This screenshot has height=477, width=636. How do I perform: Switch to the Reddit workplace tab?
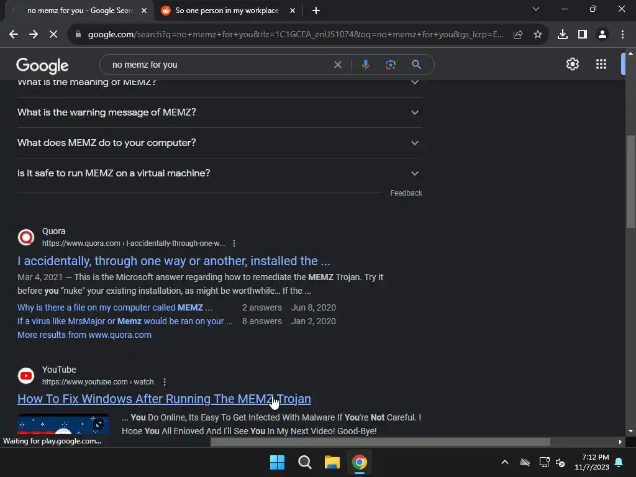[227, 11]
